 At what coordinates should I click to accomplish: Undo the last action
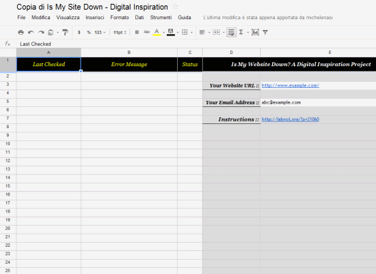[31, 32]
